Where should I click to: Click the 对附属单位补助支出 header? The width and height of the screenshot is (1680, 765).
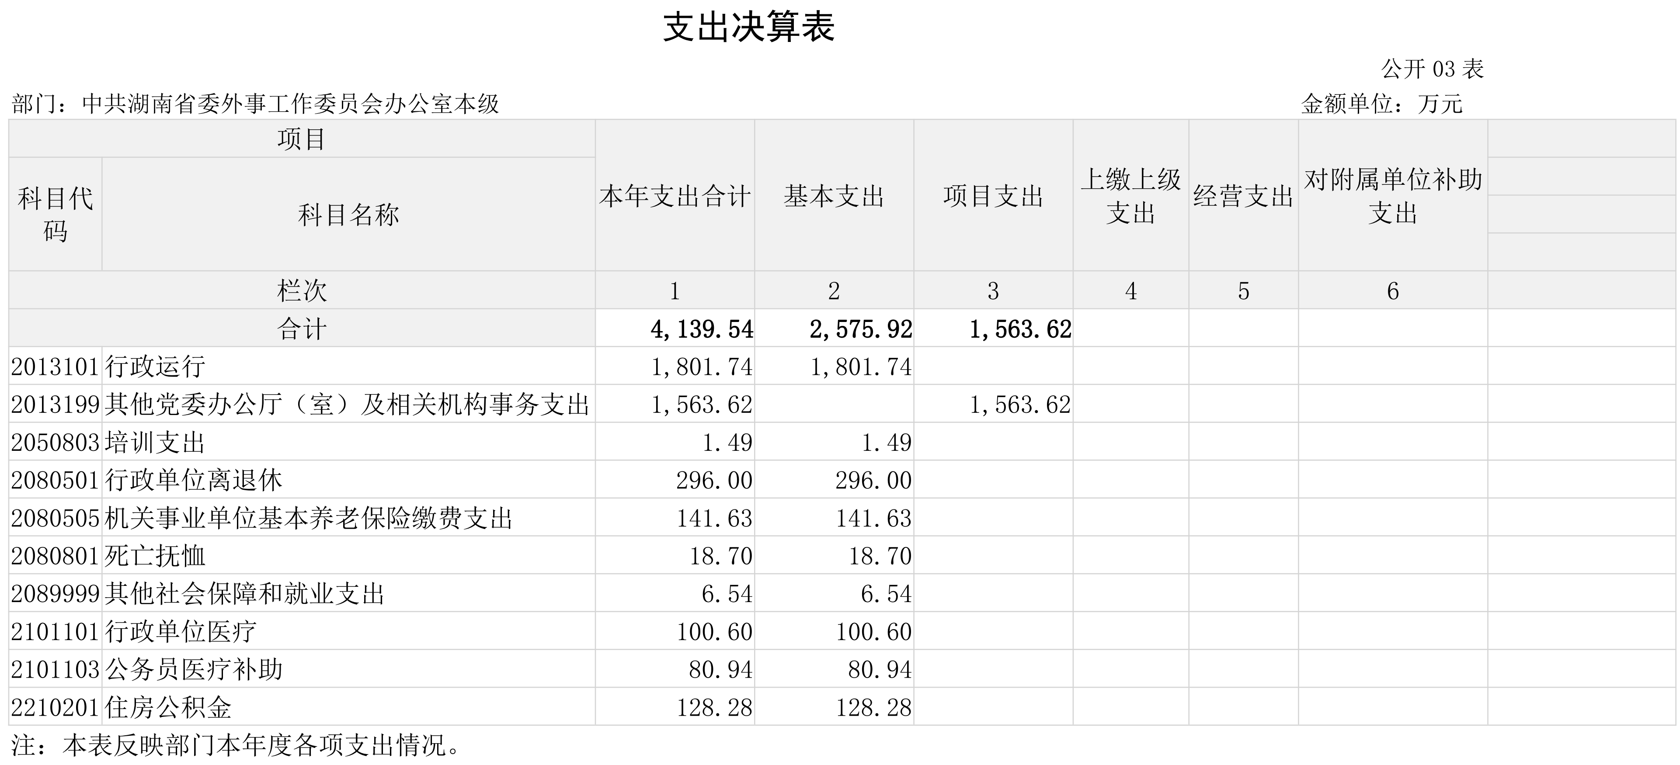(1392, 196)
